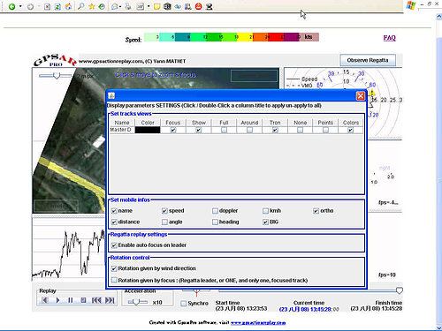Image resolution: width=442 pixels, height=331 pixels.
Task: Pause the replay
Action: pos(71,300)
